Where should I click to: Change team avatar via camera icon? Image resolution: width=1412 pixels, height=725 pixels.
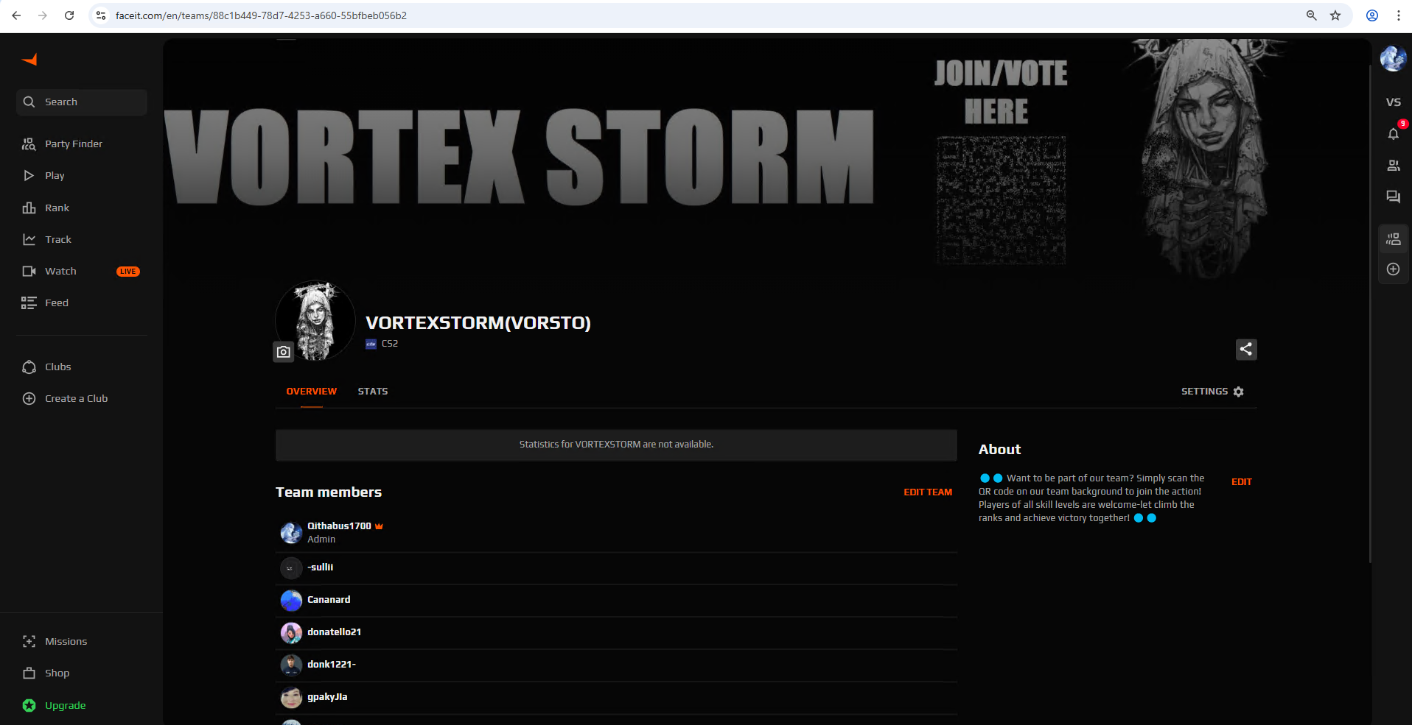click(284, 352)
